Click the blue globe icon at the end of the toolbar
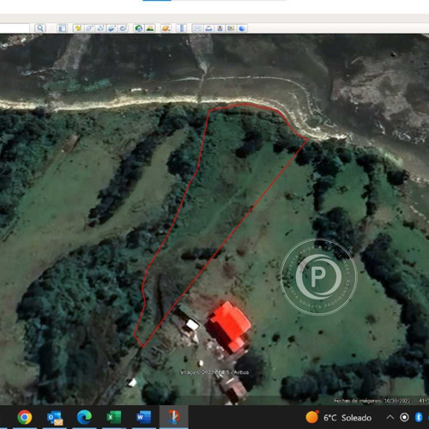Screen dimensions: 429x429 tap(242, 28)
